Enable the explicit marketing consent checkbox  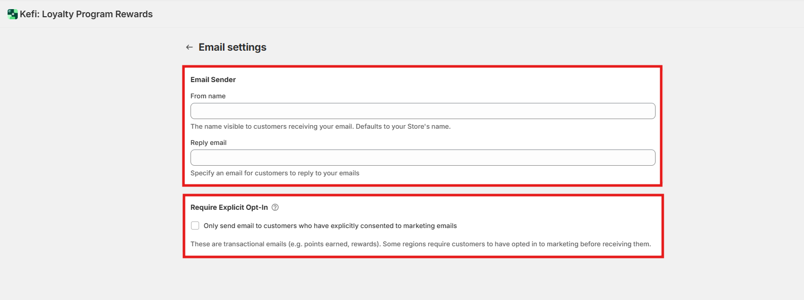[x=195, y=226]
